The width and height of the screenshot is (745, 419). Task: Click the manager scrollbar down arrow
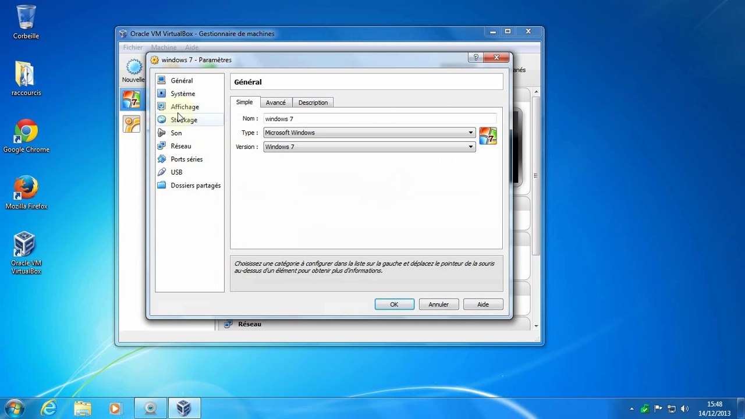536,326
